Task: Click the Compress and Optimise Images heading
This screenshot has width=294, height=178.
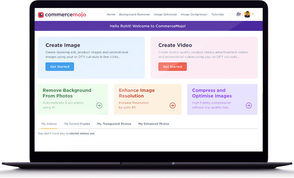Action: (x=212, y=93)
